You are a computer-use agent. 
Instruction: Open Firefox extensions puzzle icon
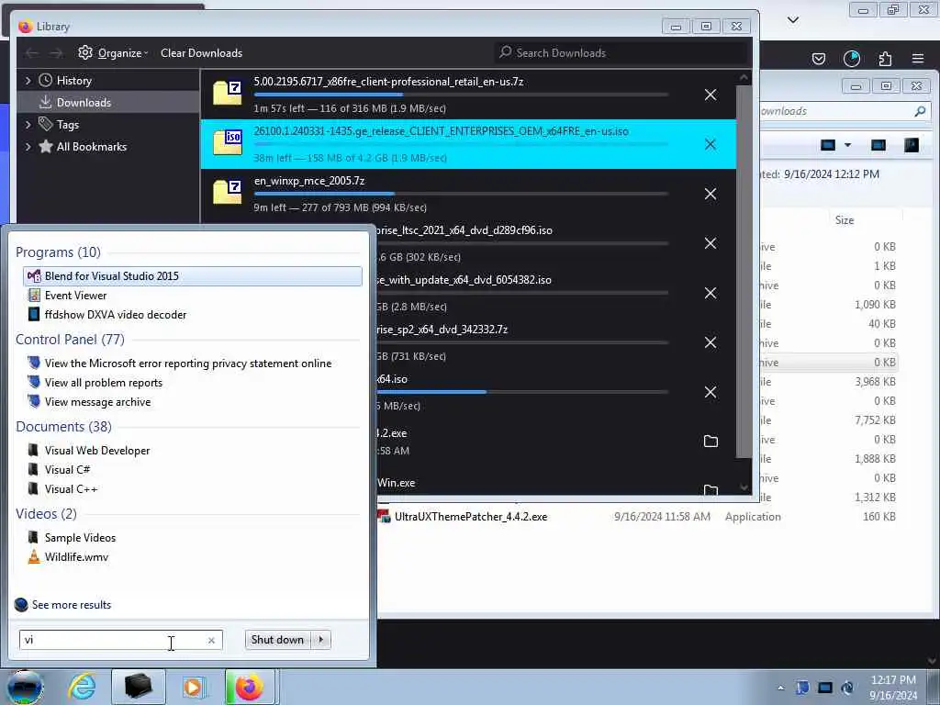[885, 58]
